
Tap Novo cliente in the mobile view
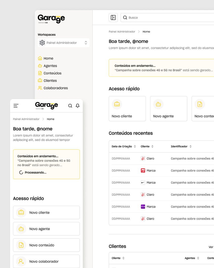(46, 212)
